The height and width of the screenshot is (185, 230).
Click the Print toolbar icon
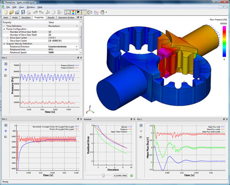pos(29,12)
